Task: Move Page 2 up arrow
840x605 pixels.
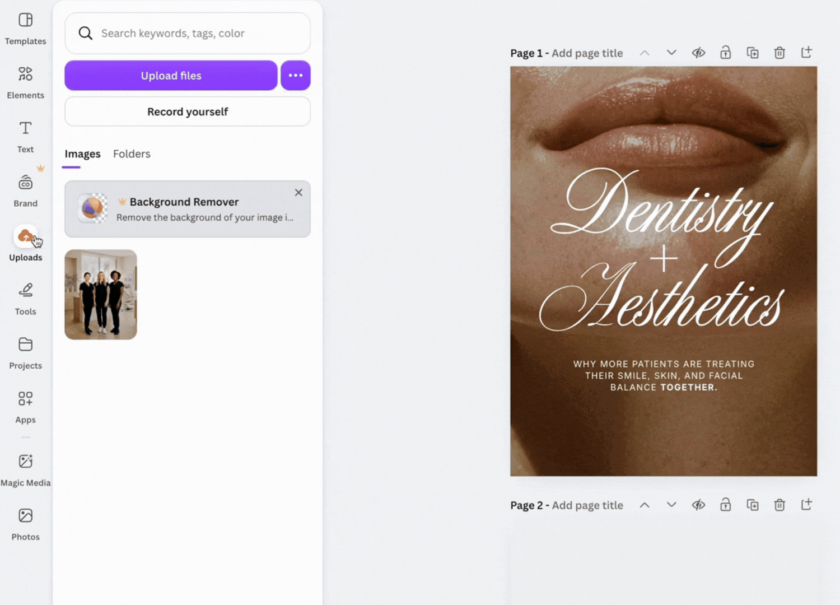Action: click(x=645, y=505)
